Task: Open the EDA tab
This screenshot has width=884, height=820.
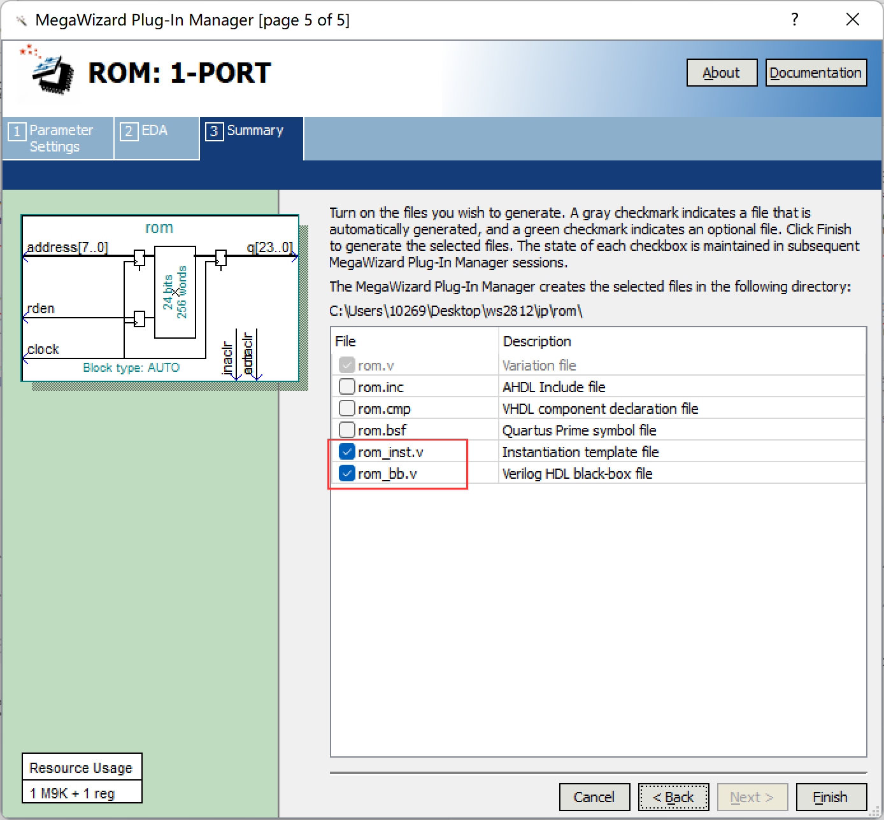Action: 157,138
